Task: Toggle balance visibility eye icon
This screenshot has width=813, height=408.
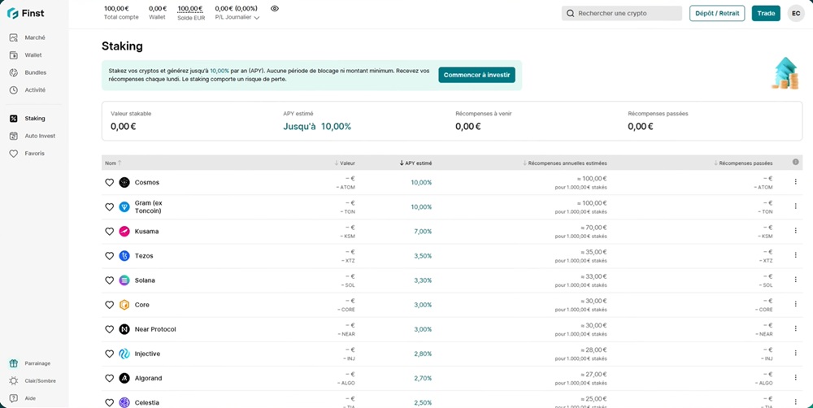Action: click(275, 8)
